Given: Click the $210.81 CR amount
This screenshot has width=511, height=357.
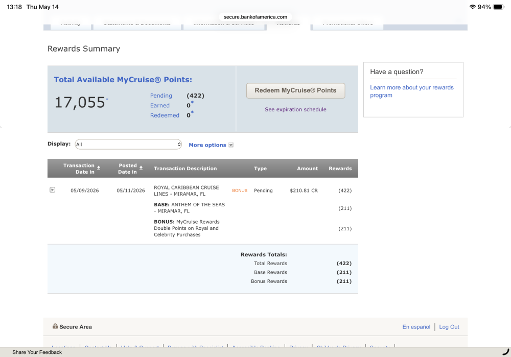Looking at the screenshot, I should tap(304, 191).
